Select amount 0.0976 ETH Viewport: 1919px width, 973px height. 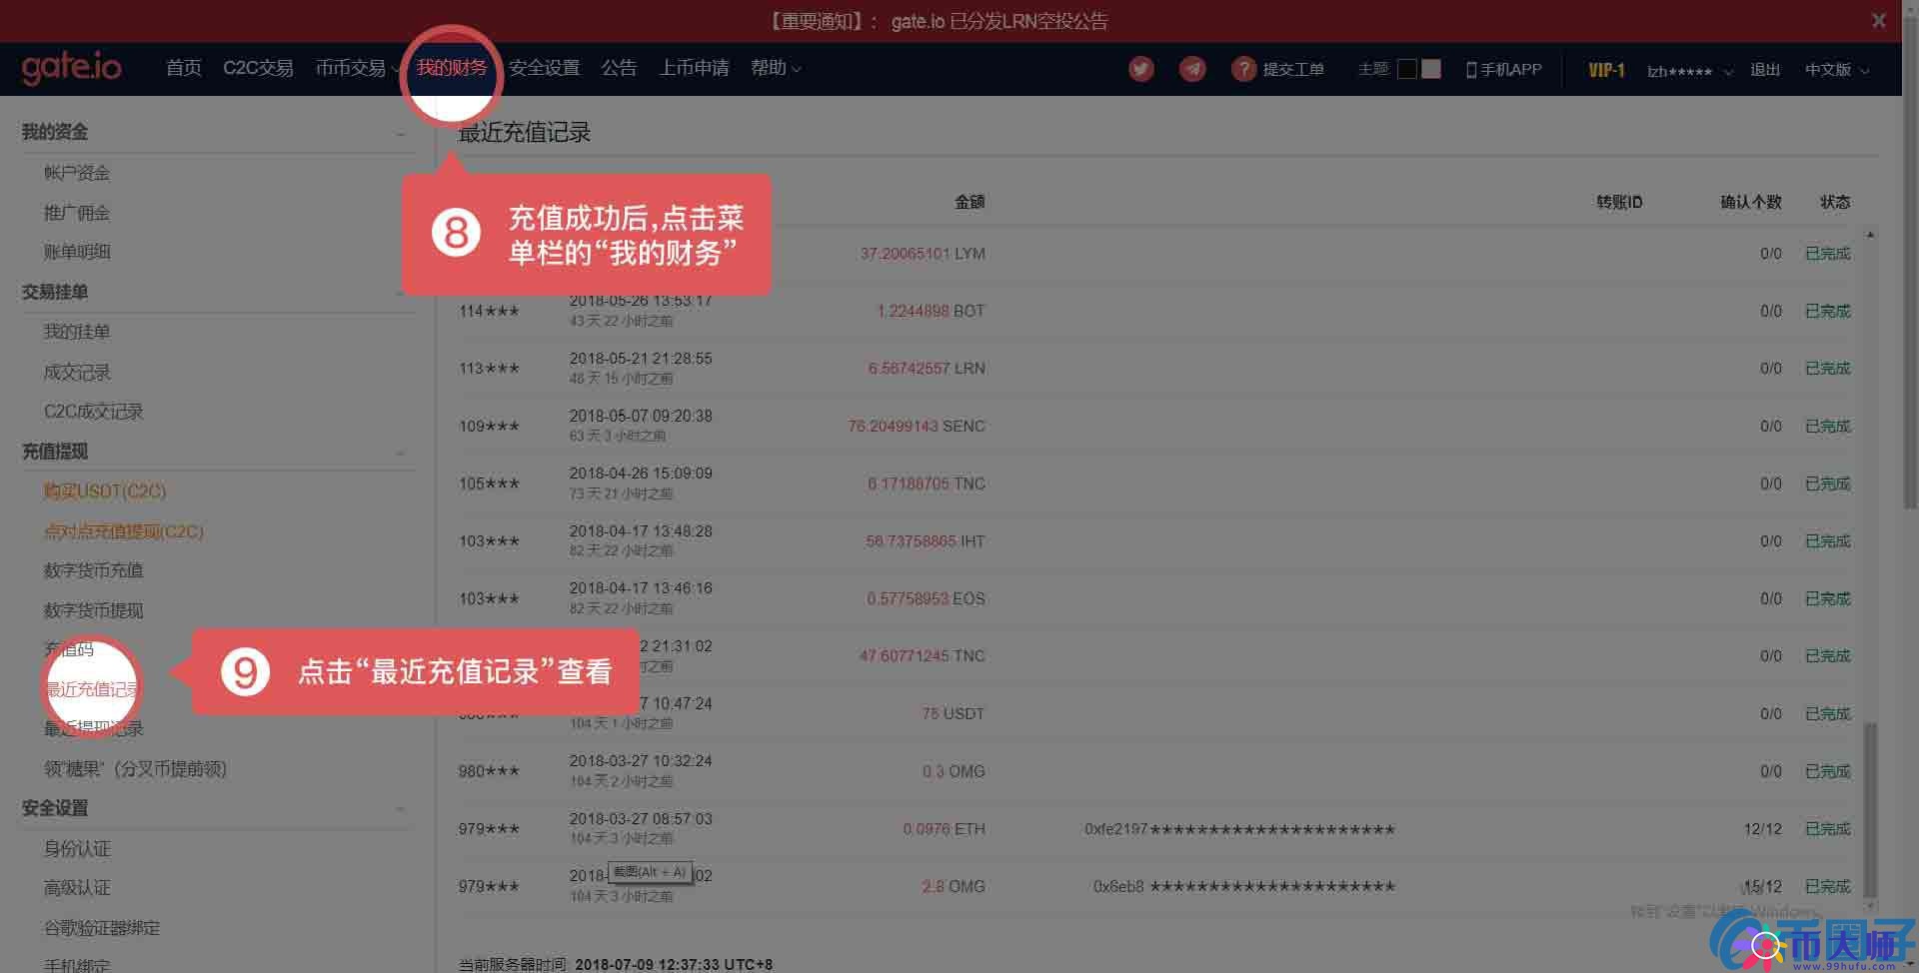pyautogui.click(x=944, y=829)
